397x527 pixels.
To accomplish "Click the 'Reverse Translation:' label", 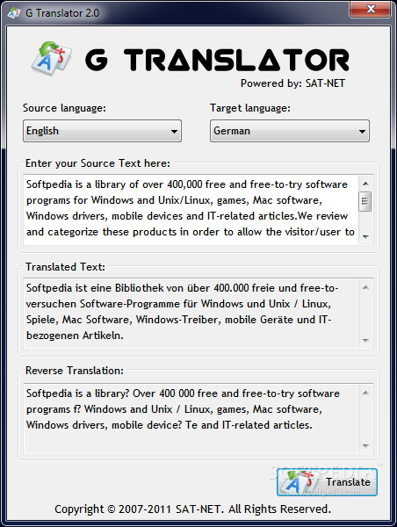I will tap(75, 371).
